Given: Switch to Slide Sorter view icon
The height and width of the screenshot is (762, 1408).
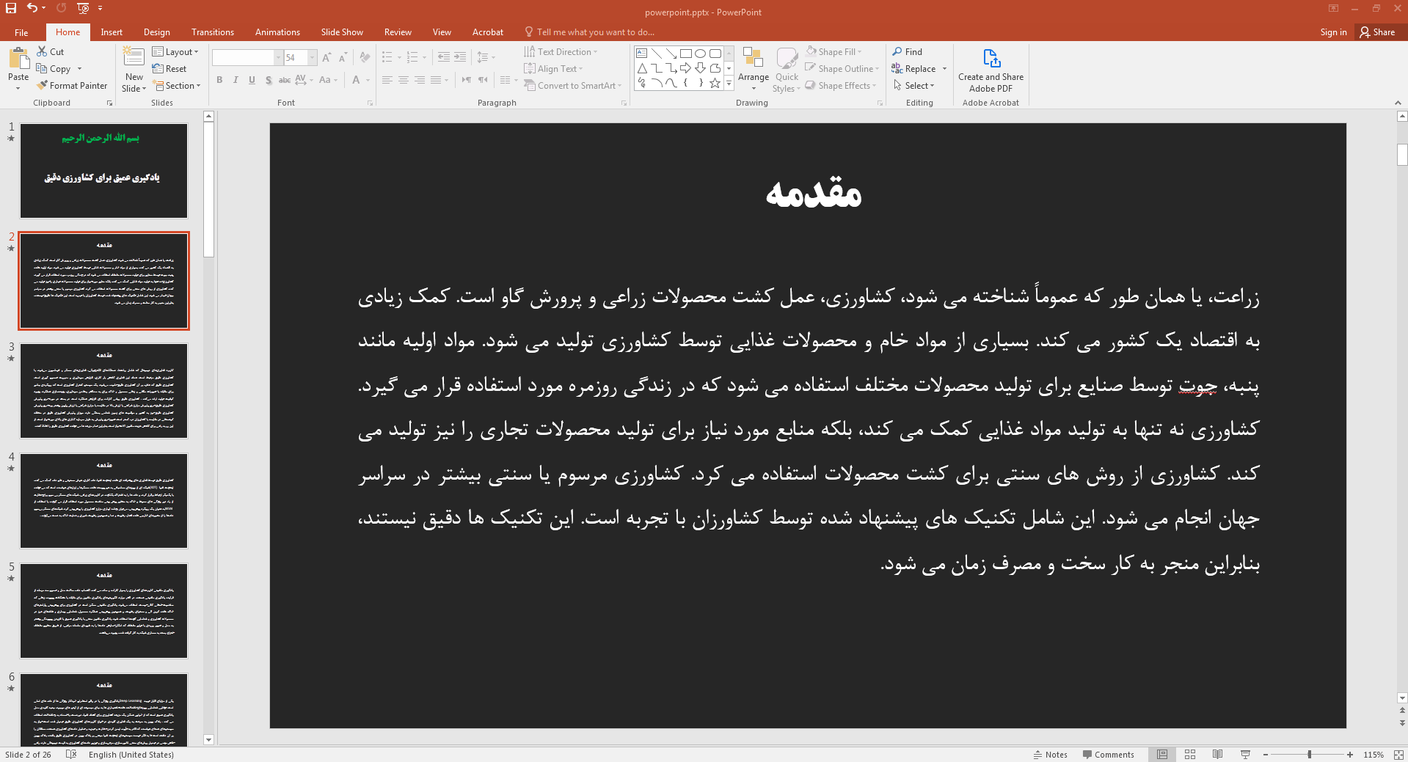Looking at the screenshot, I should 1190,755.
